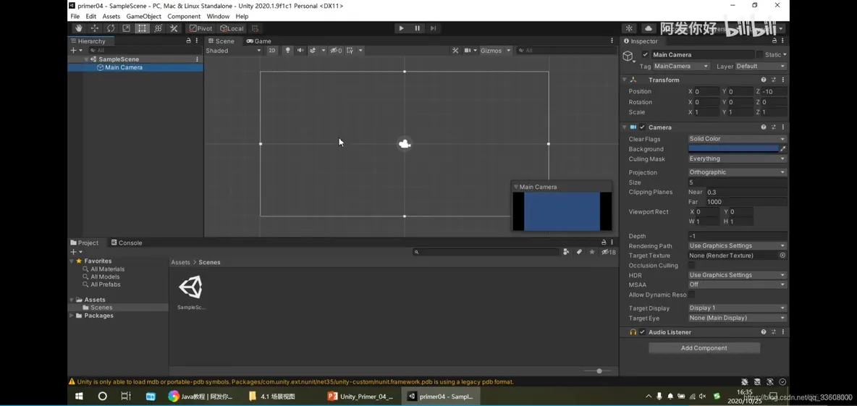Image resolution: width=857 pixels, height=406 pixels.
Task: Disable the Camera component checkbox
Action: click(642, 127)
